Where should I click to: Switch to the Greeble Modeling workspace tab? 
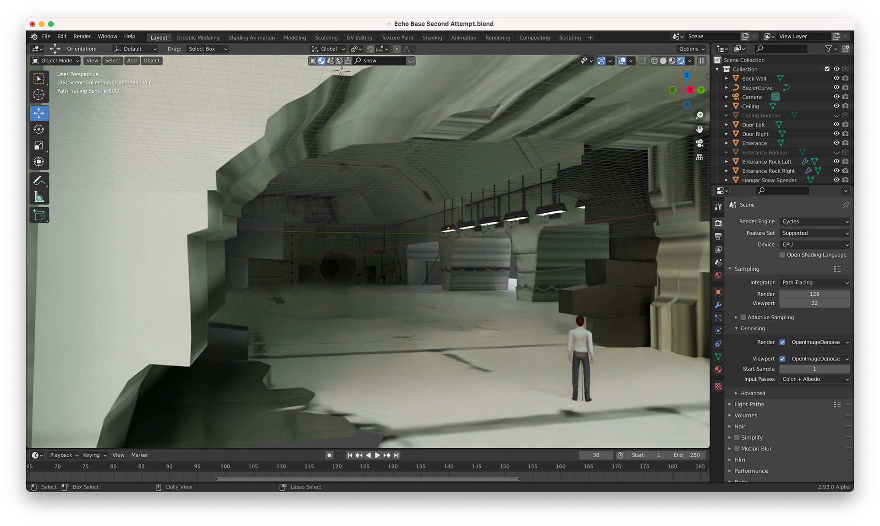(x=198, y=38)
